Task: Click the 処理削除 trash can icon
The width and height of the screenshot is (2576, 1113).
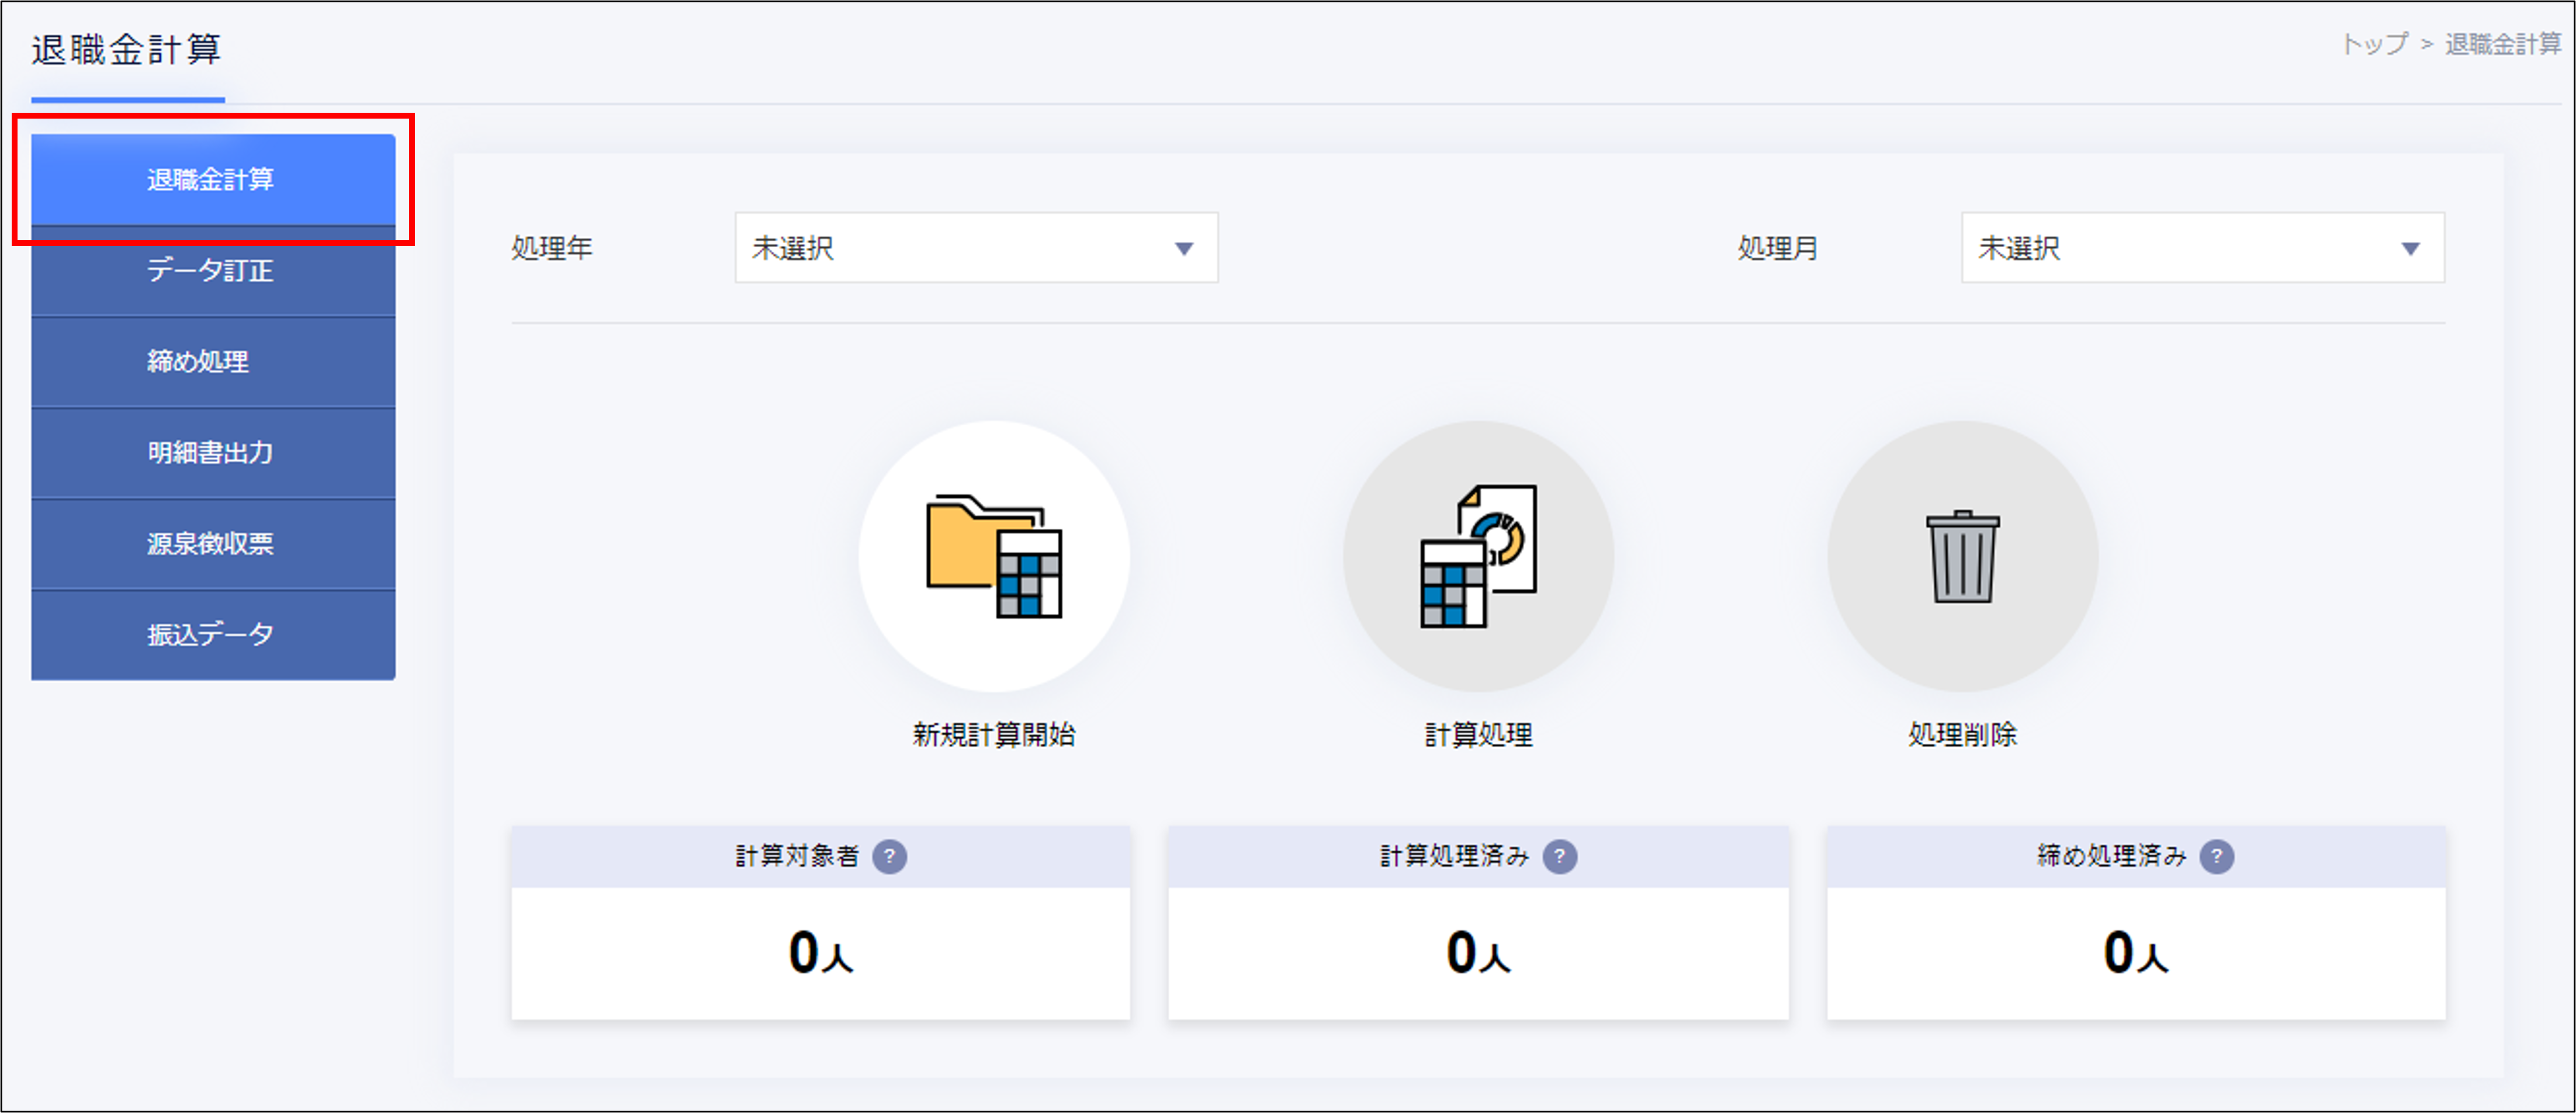Action: pos(1962,556)
